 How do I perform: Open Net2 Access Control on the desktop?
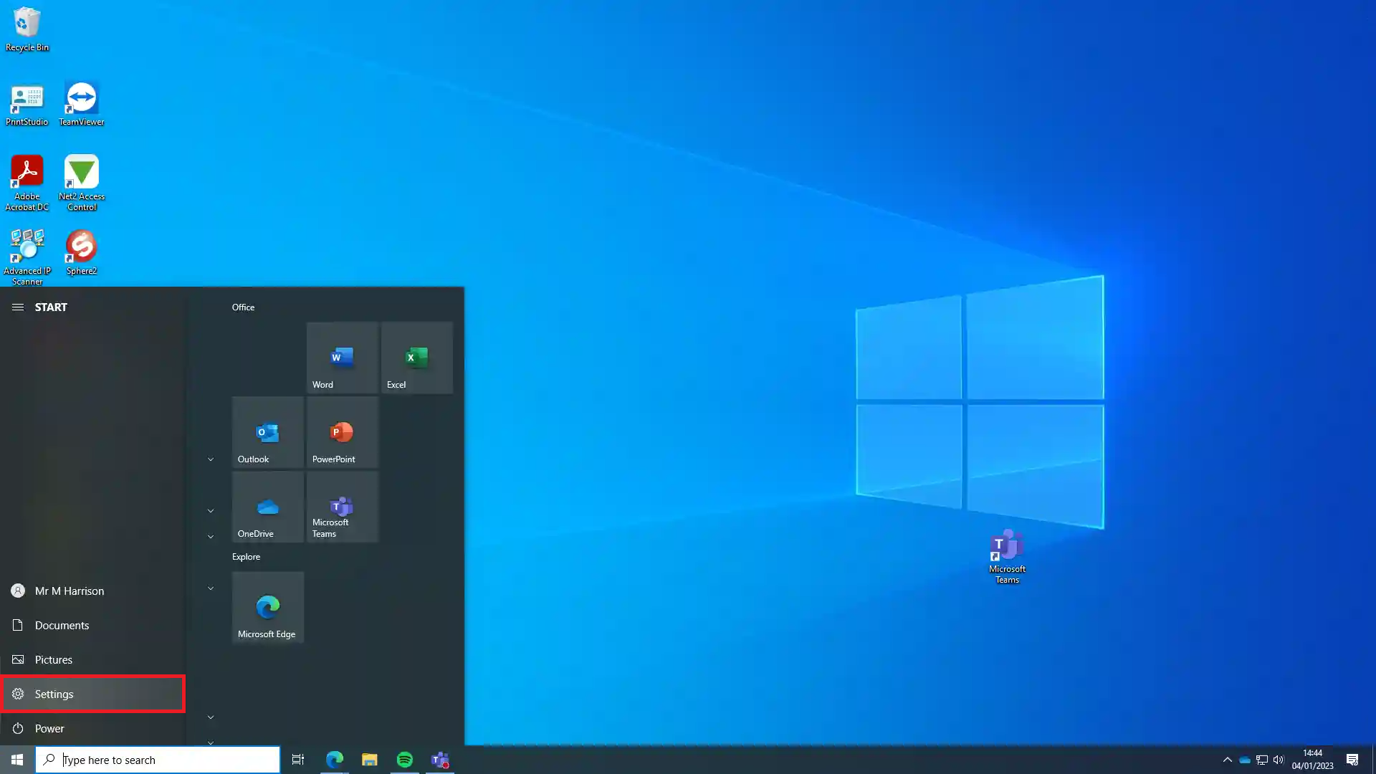pos(81,172)
